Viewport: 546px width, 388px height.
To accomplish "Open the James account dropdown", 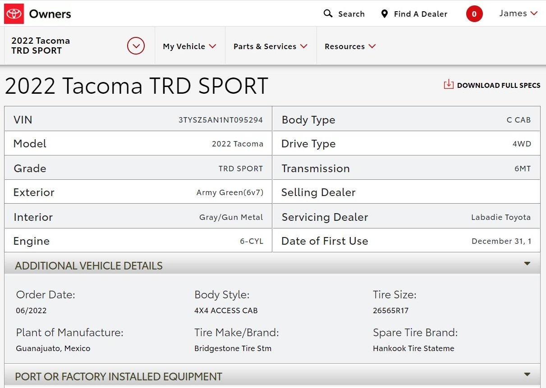I will [518, 14].
